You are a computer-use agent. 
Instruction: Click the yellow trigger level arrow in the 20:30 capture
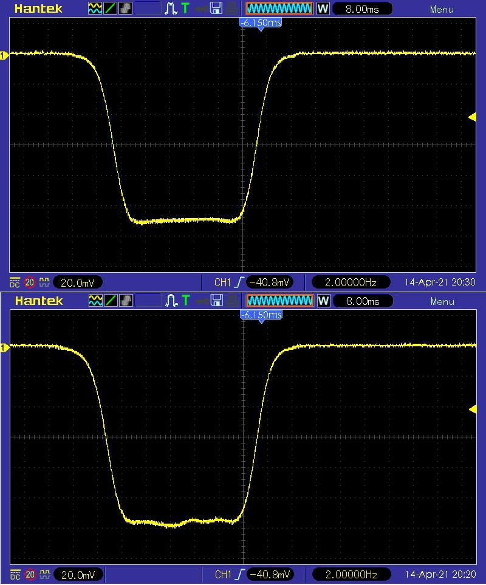click(472, 117)
